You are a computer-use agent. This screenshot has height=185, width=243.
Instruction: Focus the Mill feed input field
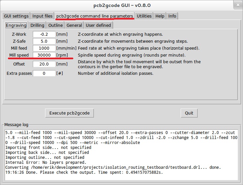tap(44, 48)
